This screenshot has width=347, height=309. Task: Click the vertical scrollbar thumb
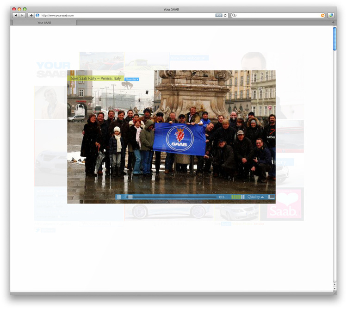pos(335,39)
